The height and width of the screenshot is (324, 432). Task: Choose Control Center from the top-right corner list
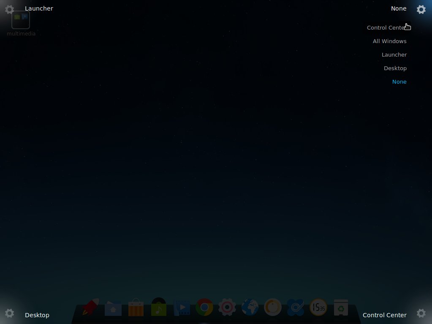(x=387, y=28)
